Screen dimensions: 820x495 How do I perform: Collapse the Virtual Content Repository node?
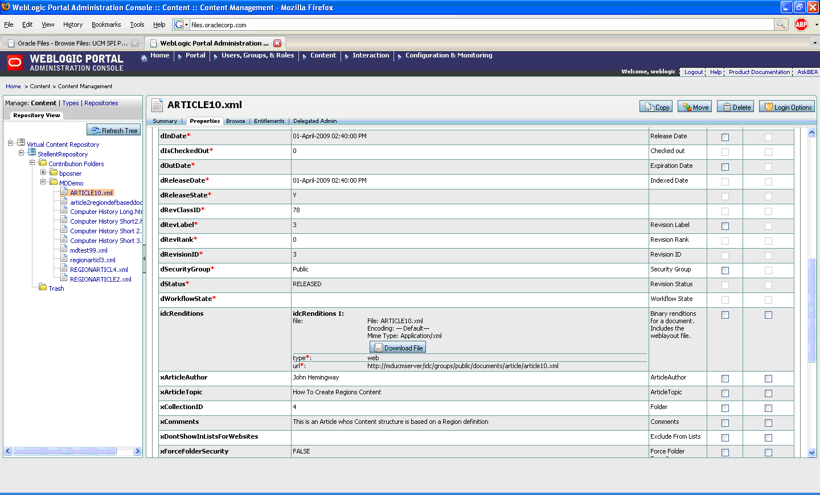coord(10,143)
